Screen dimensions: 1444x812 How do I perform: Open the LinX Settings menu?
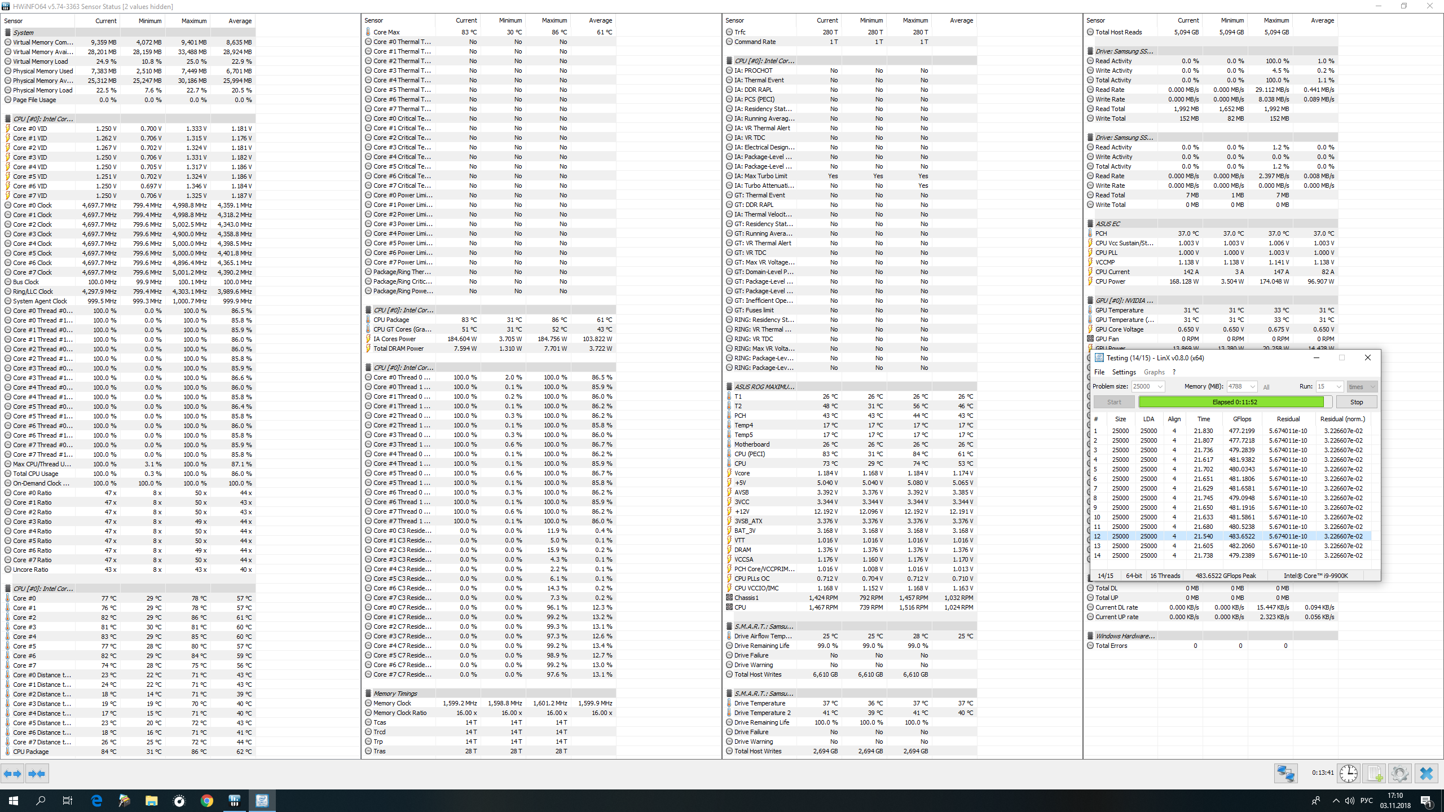coord(1124,372)
